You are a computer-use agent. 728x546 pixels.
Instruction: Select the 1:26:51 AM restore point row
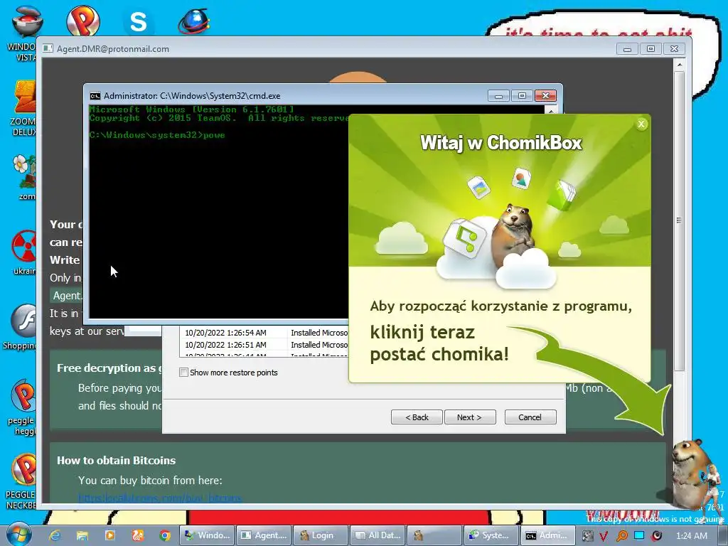[x=264, y=345]
